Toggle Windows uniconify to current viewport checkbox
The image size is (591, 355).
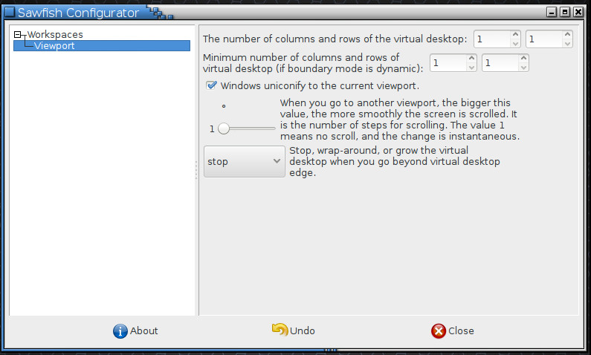coord(211,85)
